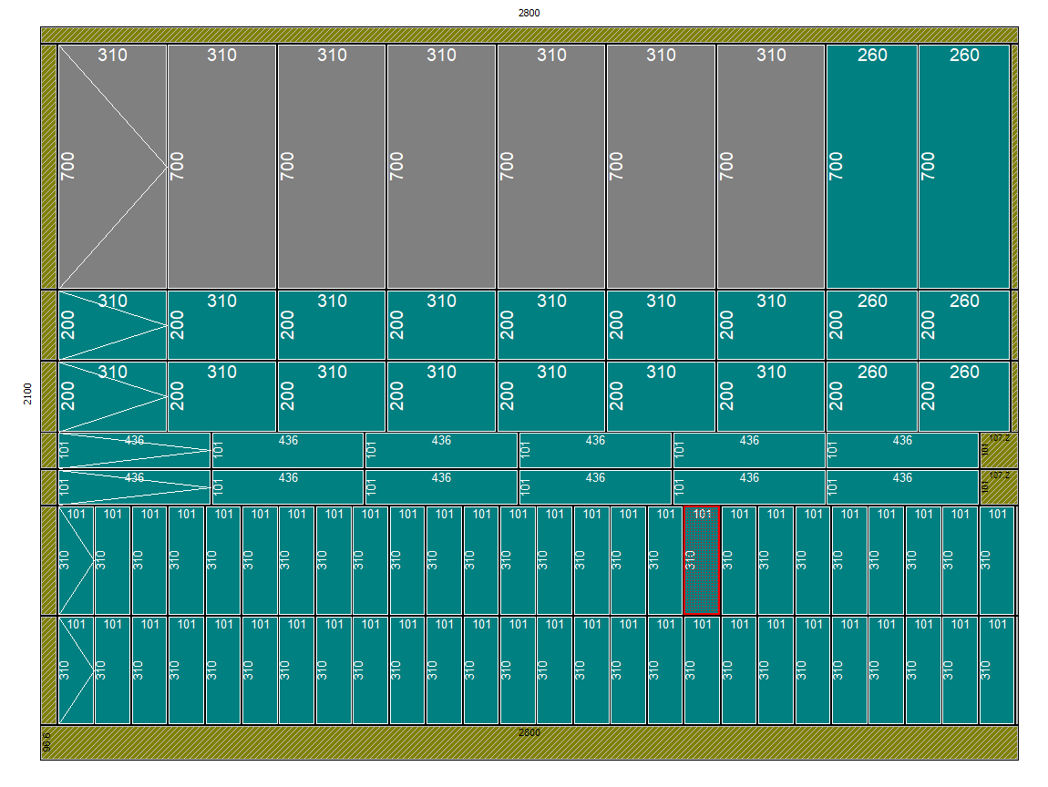The image size is (1048, 787).
Task: Select the red highlighted 101x310 piece
Action: [702, 561]
